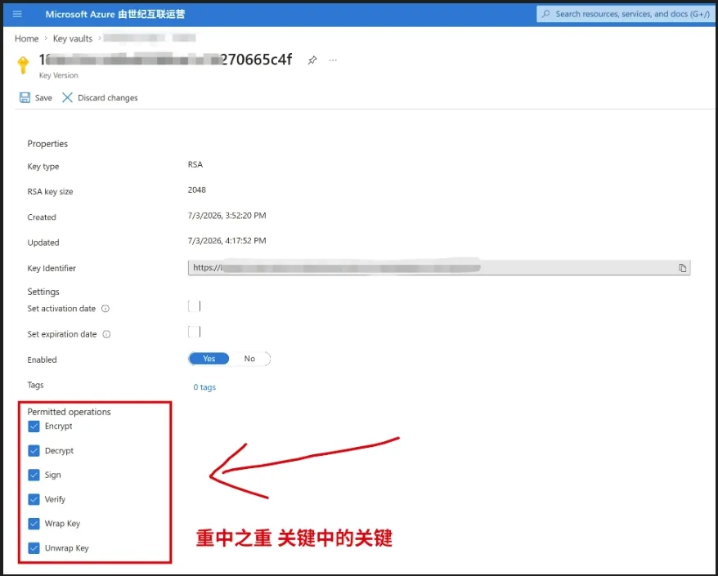
Task: Save the key version changes
Action: tap(36, 97)
